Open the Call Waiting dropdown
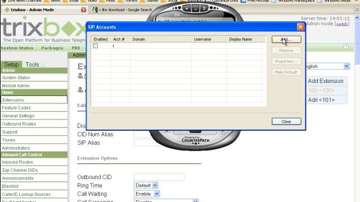Screen dimensions: 360x202 (147, 194)
